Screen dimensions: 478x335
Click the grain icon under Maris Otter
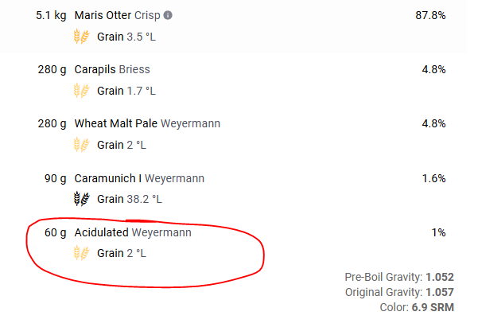coord(81,37)
